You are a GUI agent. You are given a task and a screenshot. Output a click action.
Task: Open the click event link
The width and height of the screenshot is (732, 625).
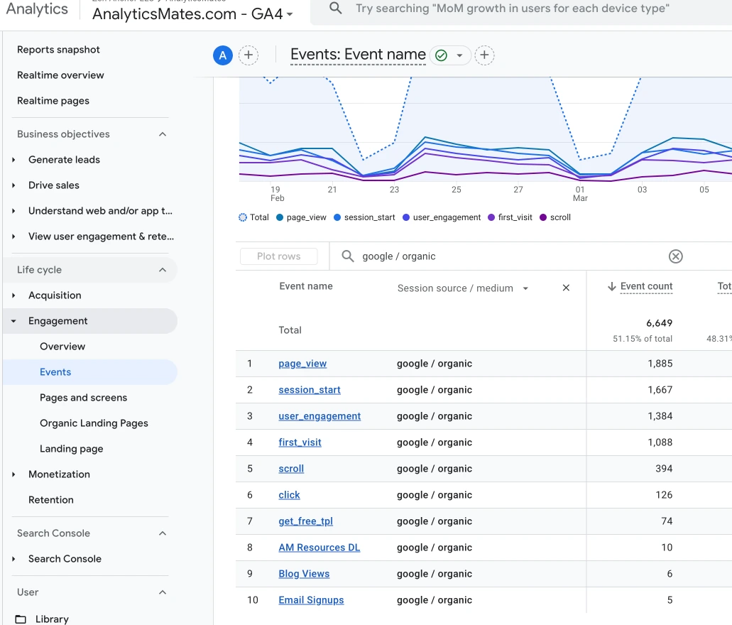(x=289, y=495)
